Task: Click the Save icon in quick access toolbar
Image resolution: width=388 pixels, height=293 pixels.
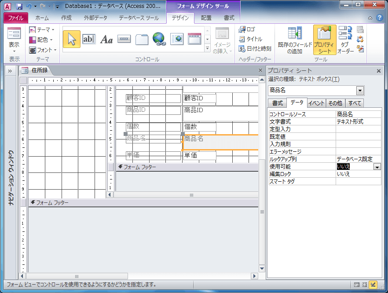Action: coord(19,7)
